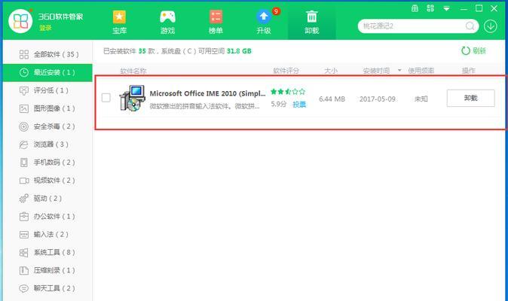The height and width of the screenshot is (301, 508).
Task: Open the 游戏 gamepad tab
Action: click(167, 22)
